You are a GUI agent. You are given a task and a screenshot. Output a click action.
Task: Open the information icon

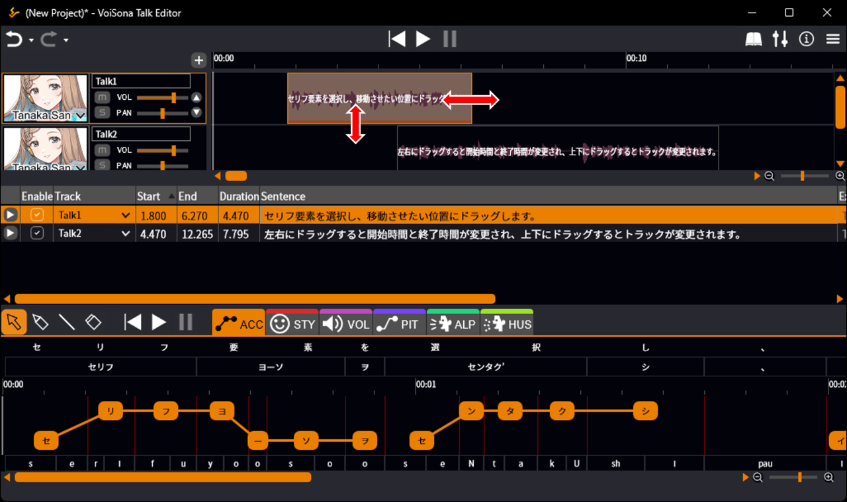pyautogui.click(x=806, y=39)
